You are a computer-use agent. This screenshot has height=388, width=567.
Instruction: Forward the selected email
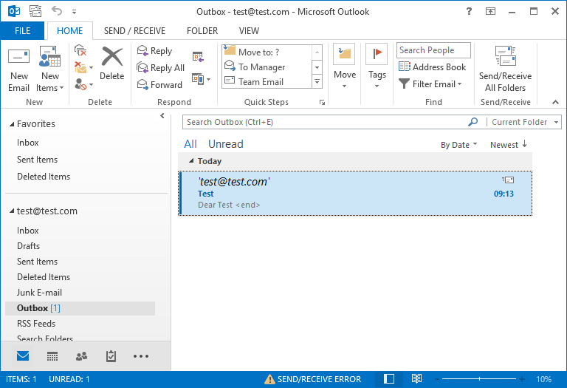(159, 85)
